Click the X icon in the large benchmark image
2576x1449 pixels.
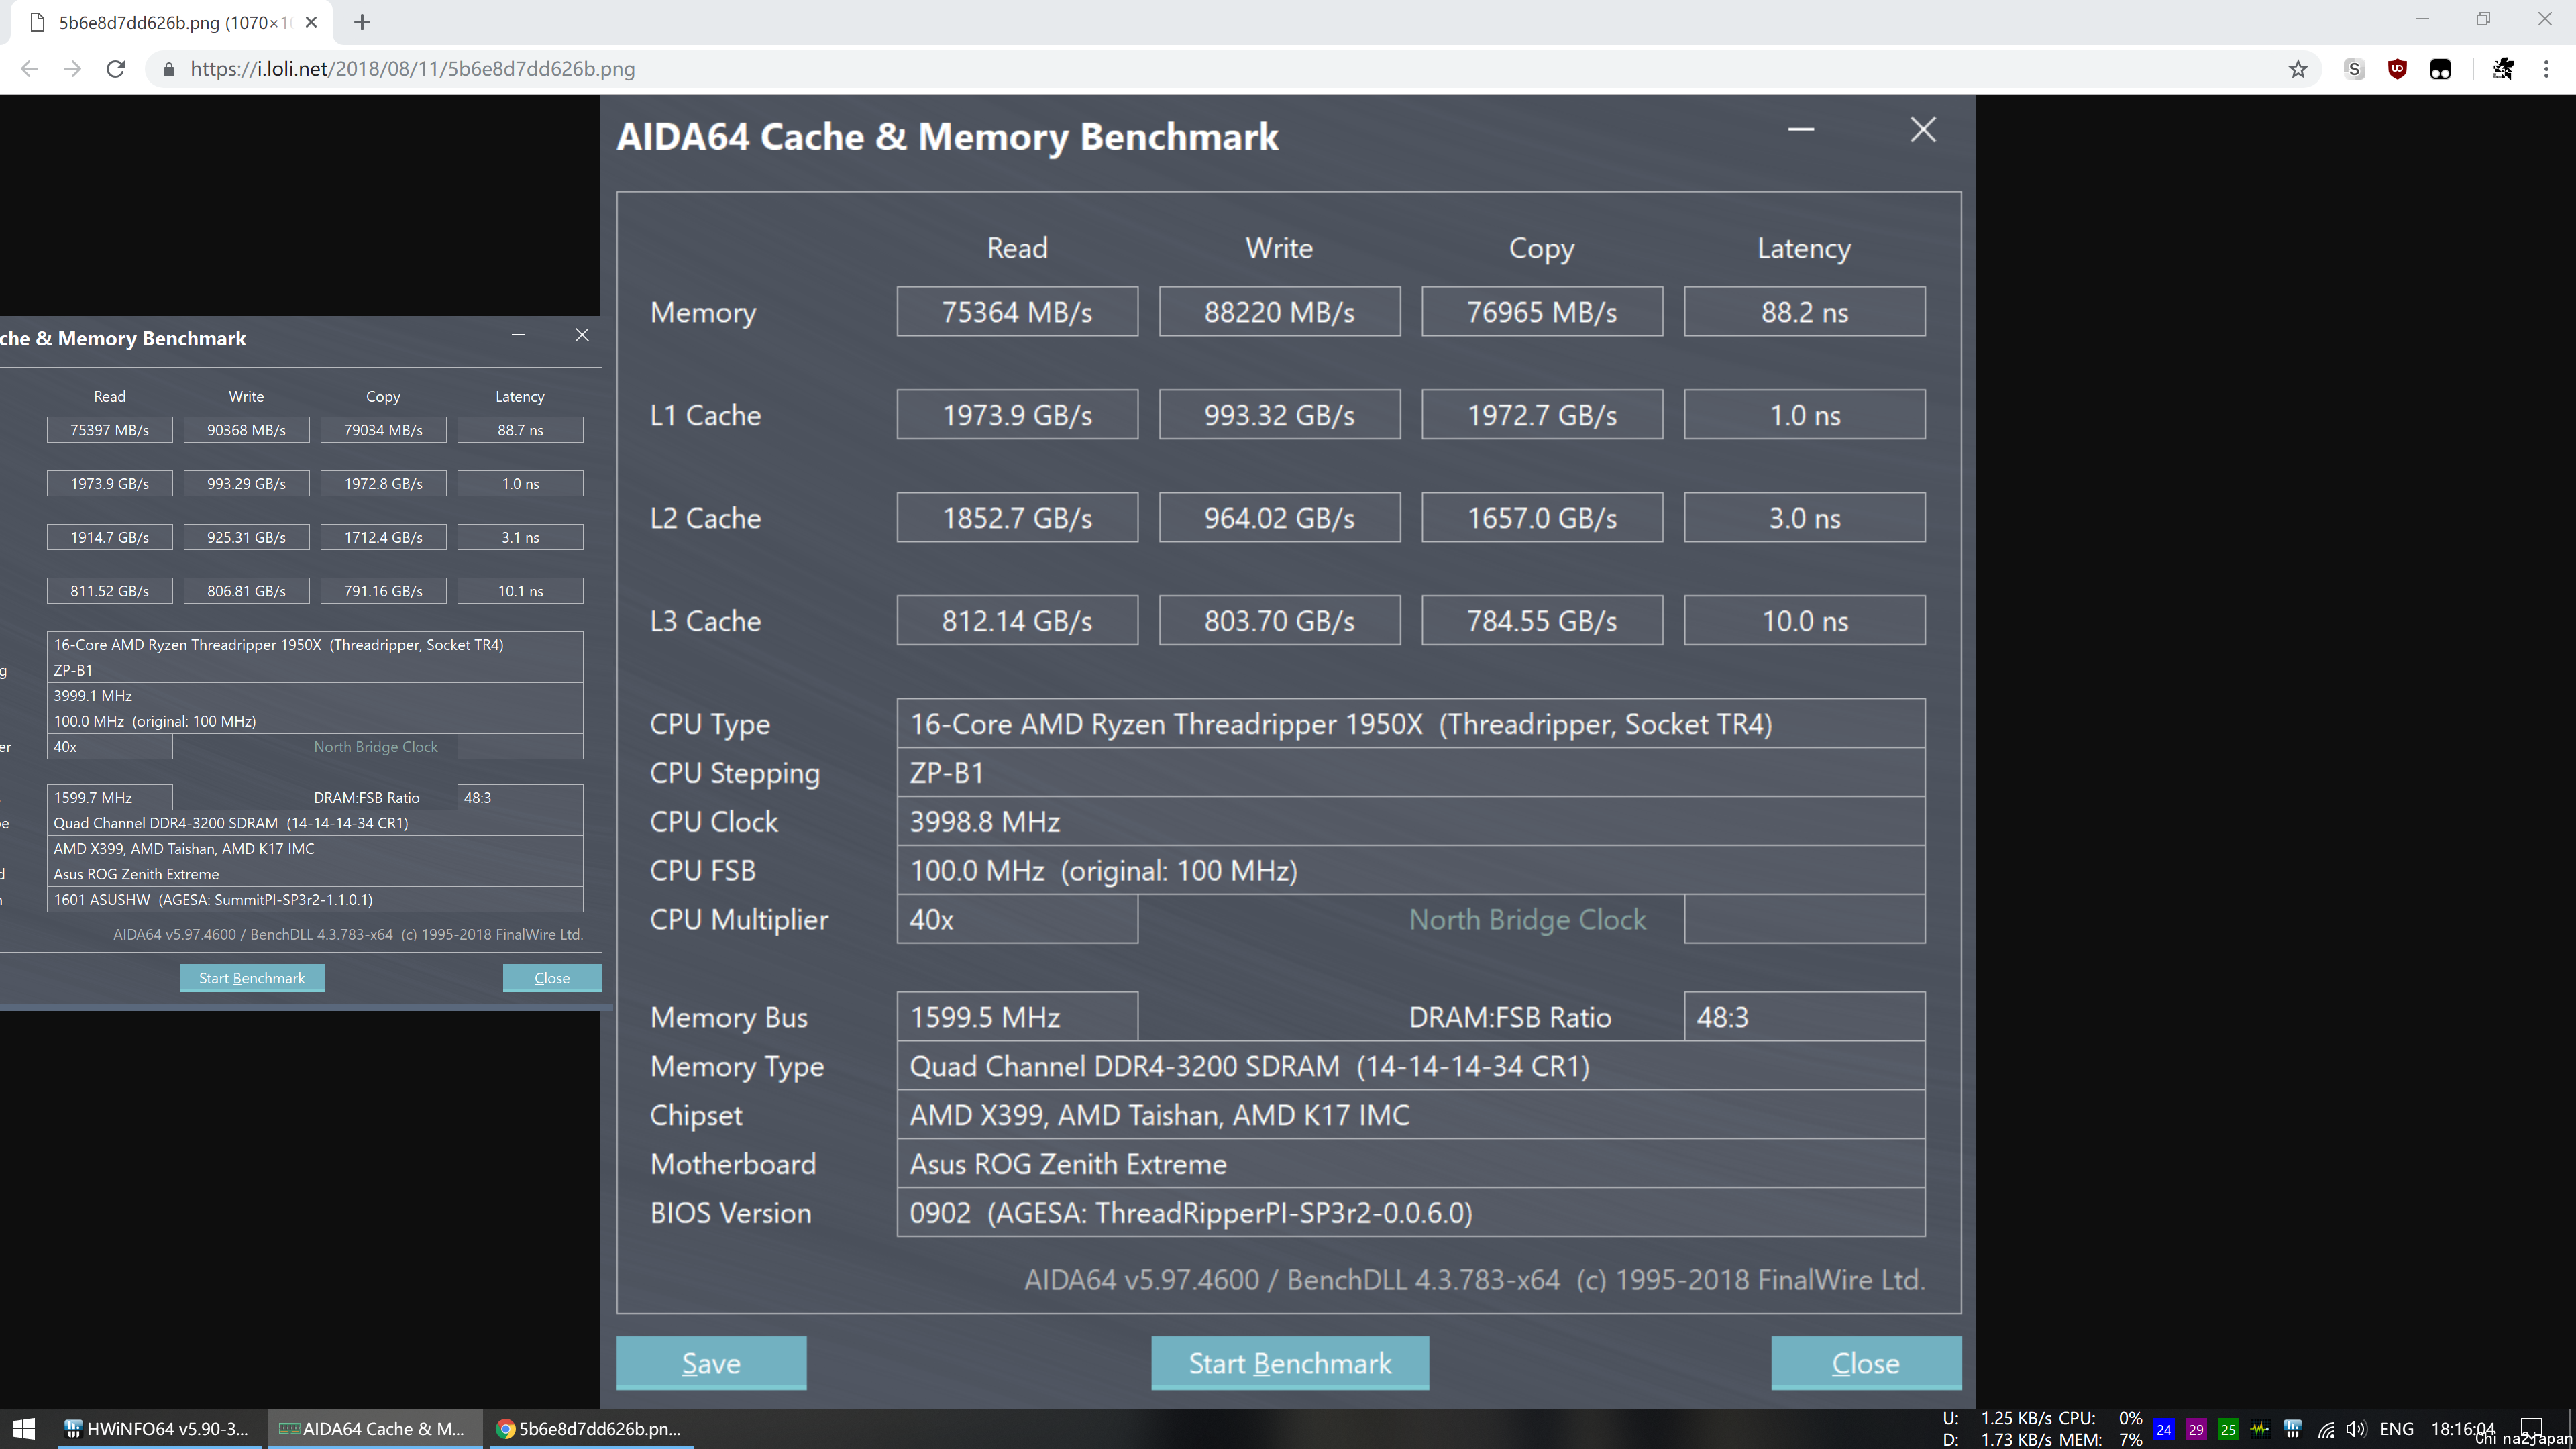coord(1923,130)
